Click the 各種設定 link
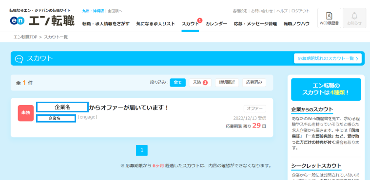Image resolution: width=370 pixels, height=180 pixels. click(x=240, y=11)
